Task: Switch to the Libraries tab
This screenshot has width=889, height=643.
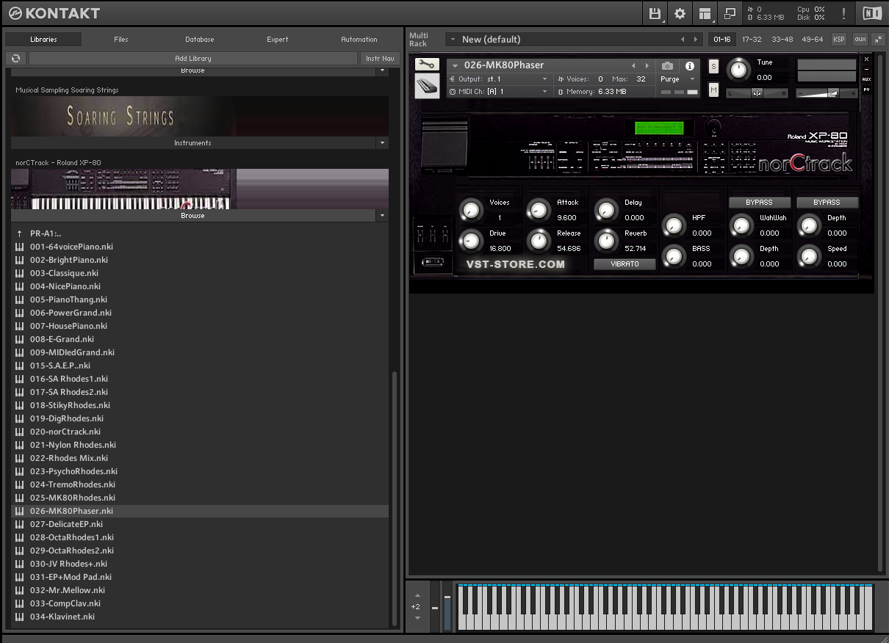Action: pyautogui.click(x=43, y=40)
